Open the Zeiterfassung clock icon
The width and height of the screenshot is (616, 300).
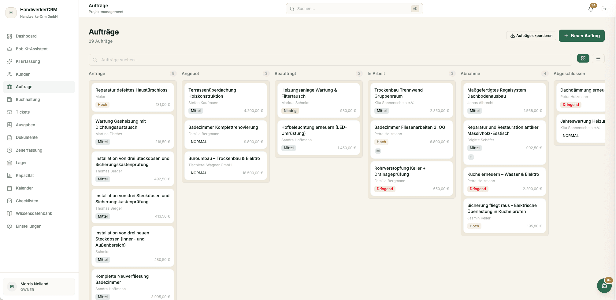[9, 150]
